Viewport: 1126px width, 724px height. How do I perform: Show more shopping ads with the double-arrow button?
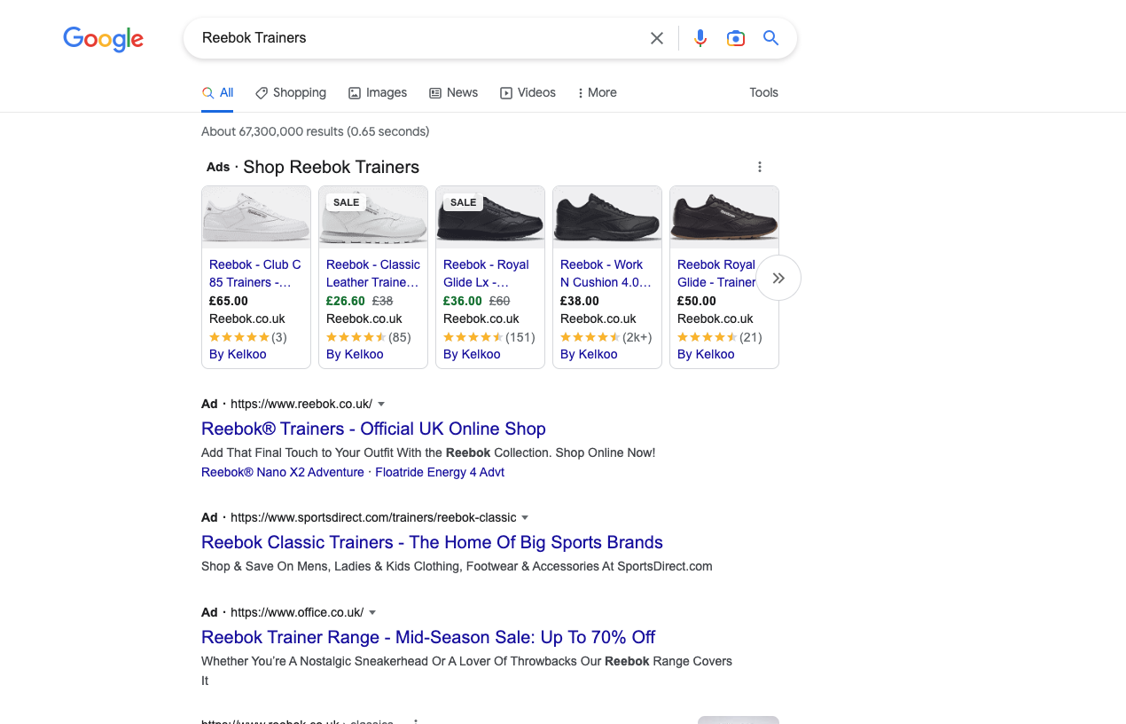point(778,279)
